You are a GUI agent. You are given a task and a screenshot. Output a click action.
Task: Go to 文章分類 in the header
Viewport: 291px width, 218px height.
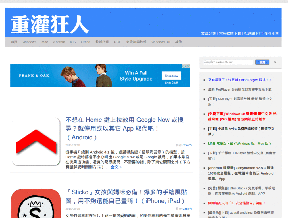[208, 33]
